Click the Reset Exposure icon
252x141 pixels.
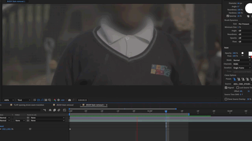(58, 100)
